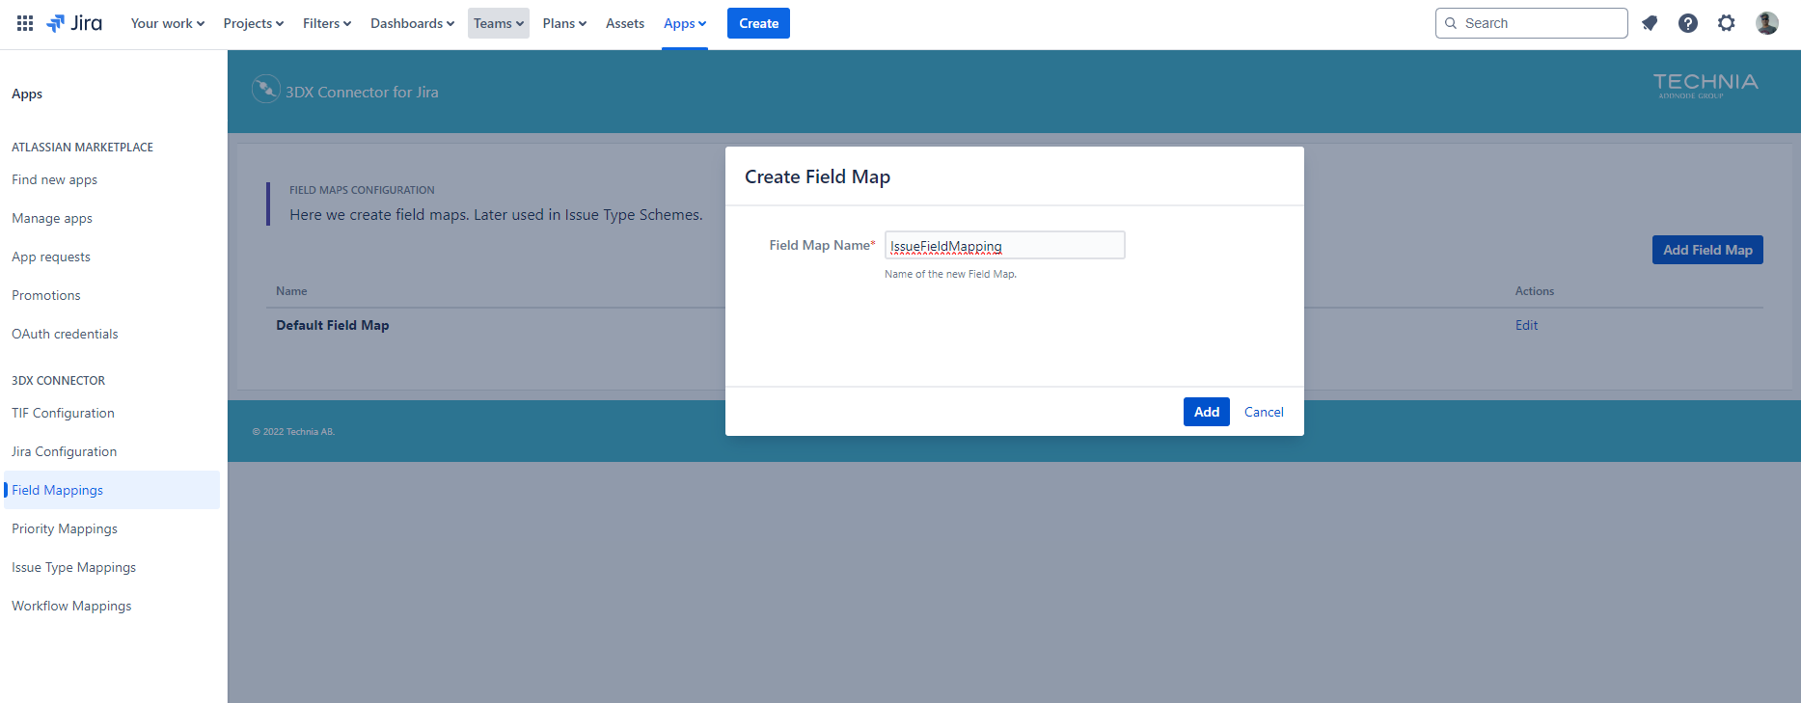Edit the Default Field Map row
The width and height of the screenshot is (1801, 703).
(1526, 325)
